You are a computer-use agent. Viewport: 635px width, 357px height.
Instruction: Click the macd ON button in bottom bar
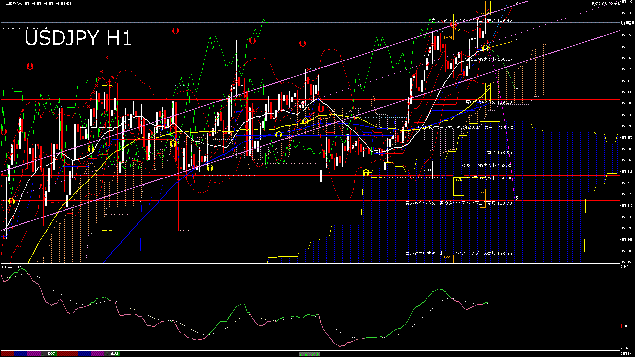point(309,354)
